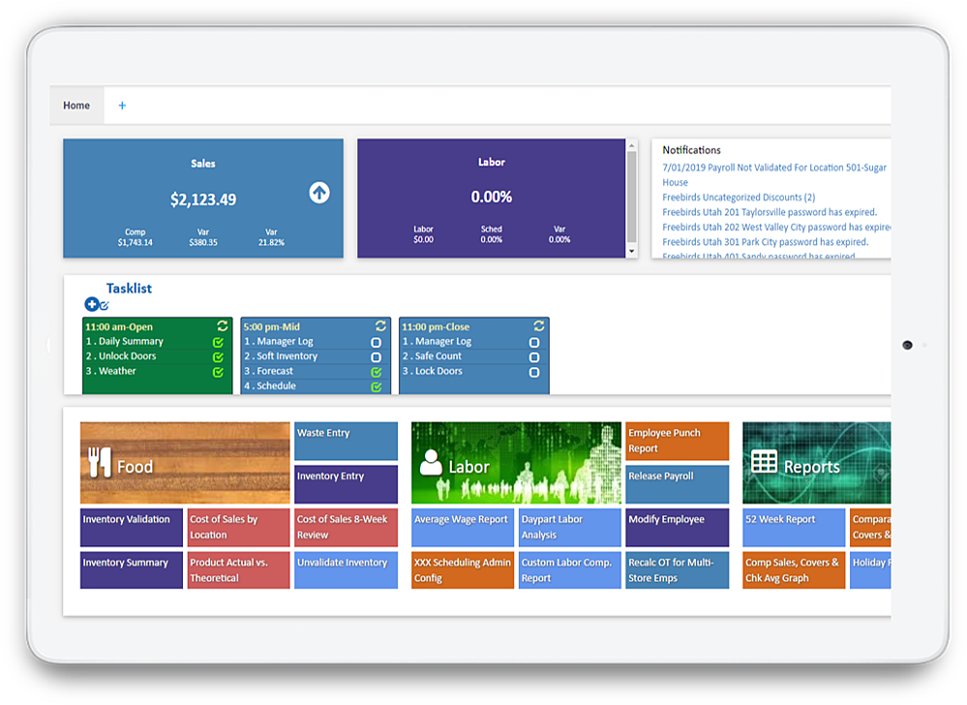Open the Food section tile with fork icon

(x=185, y=463)
